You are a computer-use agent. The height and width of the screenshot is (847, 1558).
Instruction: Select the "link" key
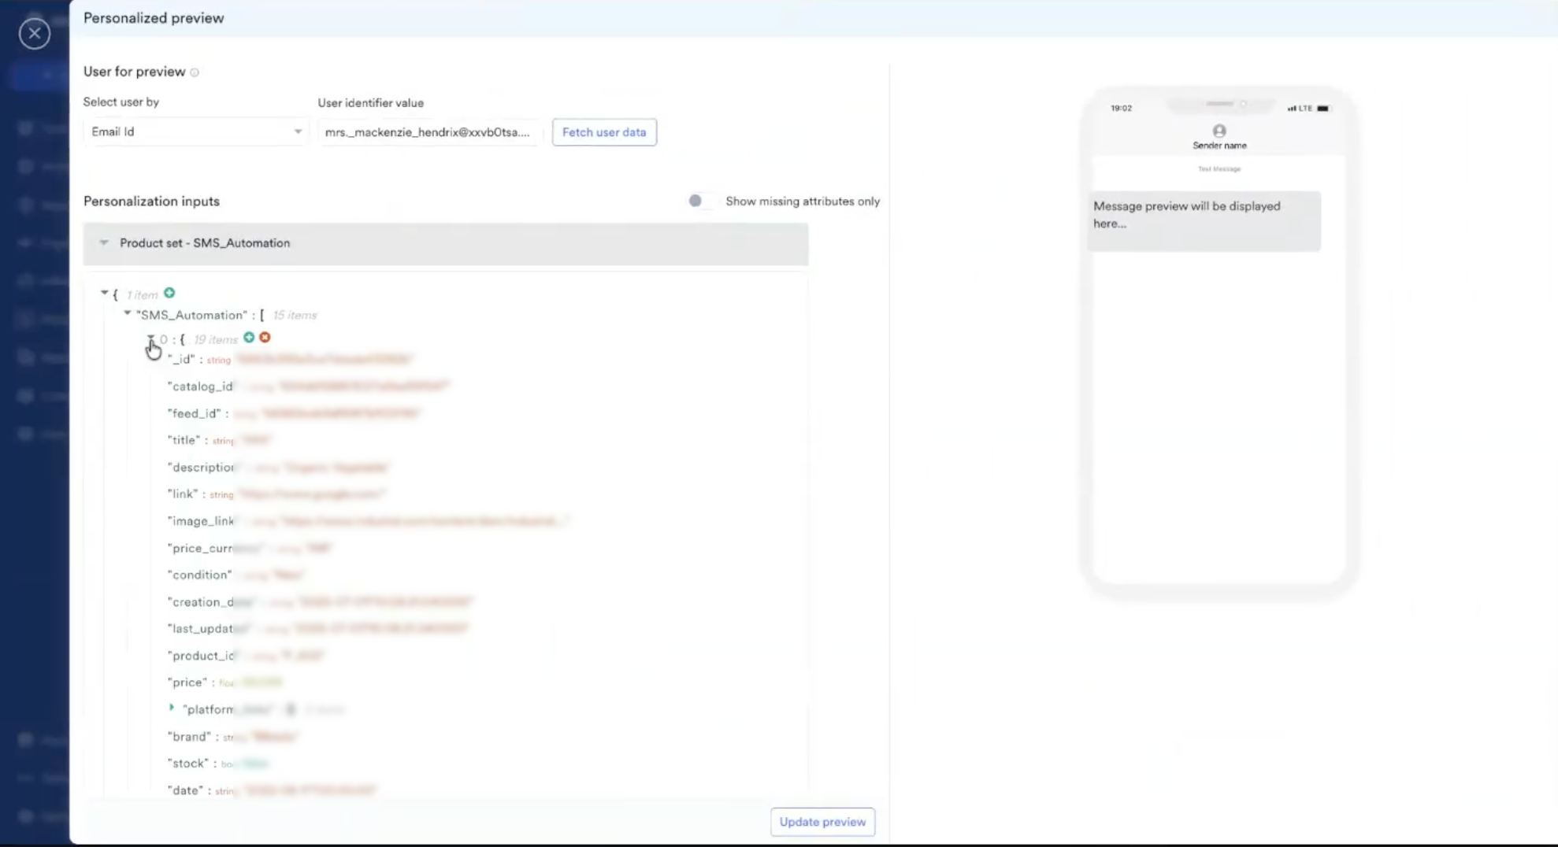coord(183,494)
